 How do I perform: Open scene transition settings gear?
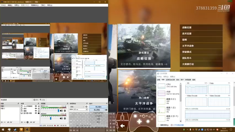86,107
